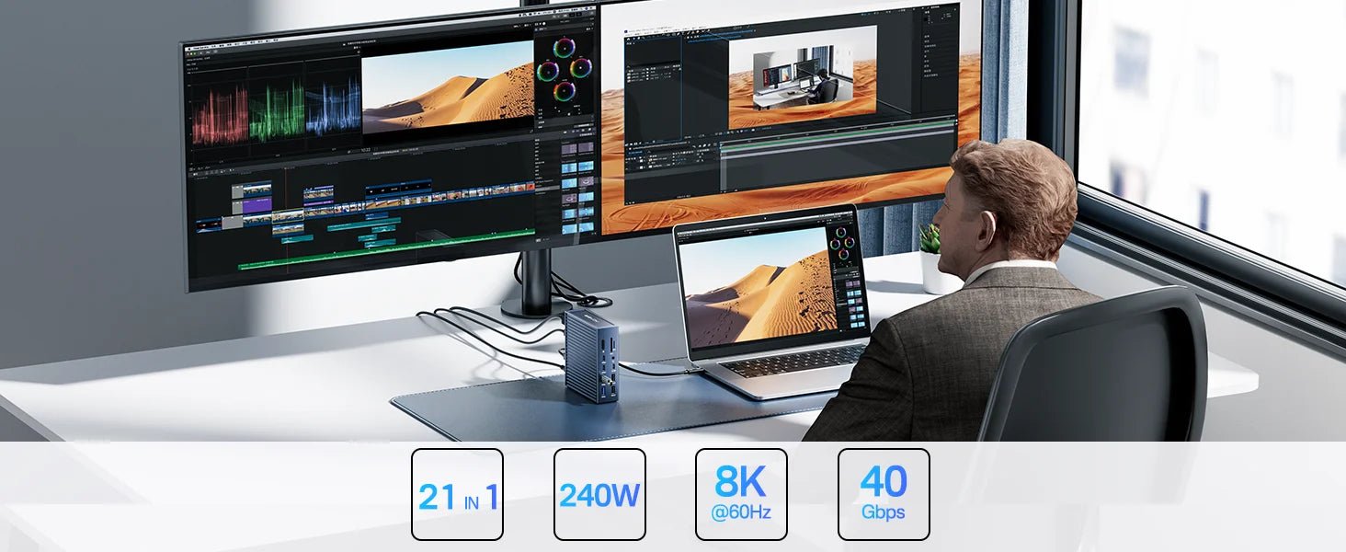Select the 240W power badge
Screen dimensions: 1346x552
pos(599,494)
